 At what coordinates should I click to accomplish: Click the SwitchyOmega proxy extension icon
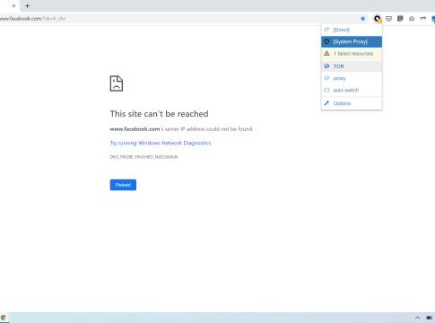pyautogui.click(x=378, y=19)
